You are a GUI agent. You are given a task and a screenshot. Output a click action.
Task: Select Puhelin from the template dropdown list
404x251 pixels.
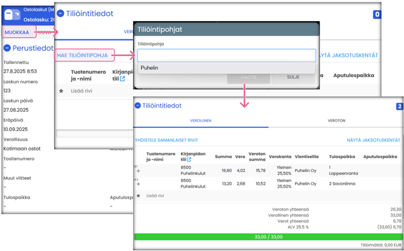[150, 68]
